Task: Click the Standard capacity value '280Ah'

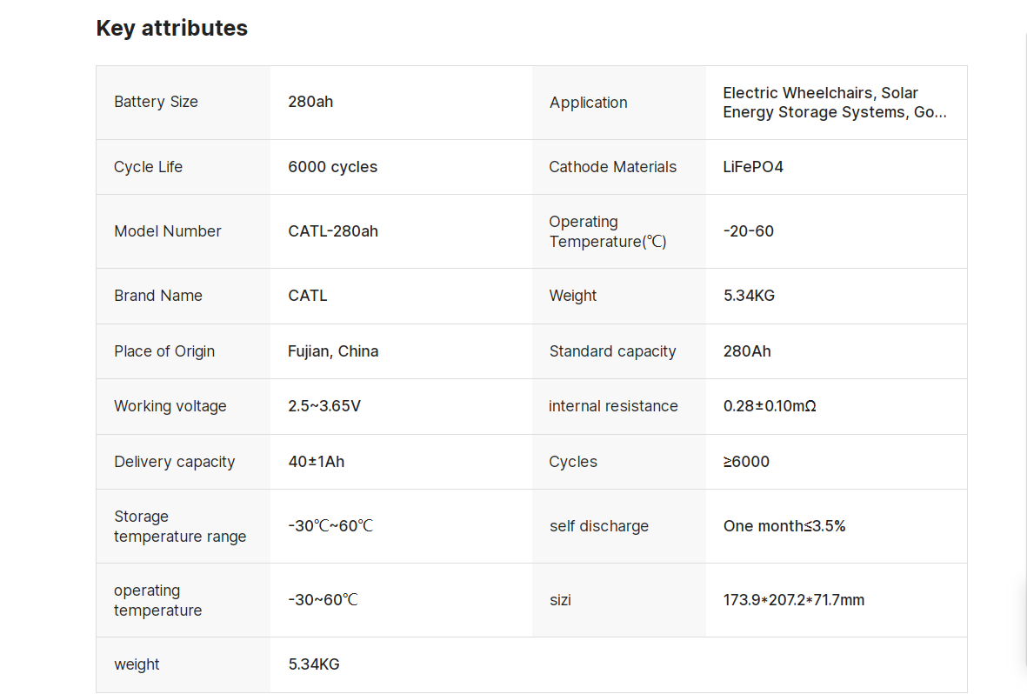Action: point(747,351)
